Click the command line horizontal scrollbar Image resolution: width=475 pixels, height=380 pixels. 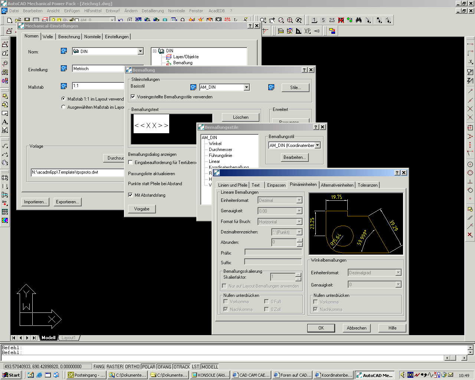(x=456, y=358)
